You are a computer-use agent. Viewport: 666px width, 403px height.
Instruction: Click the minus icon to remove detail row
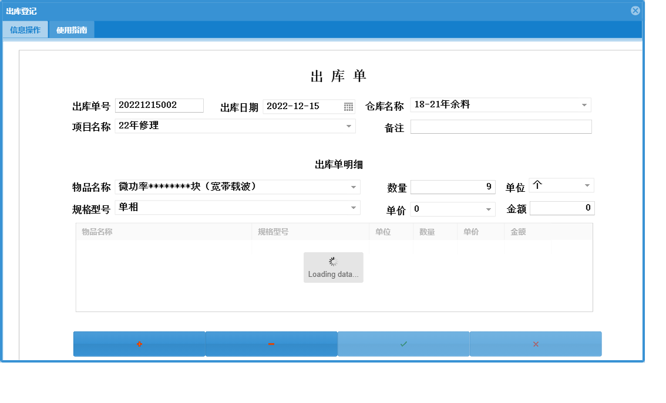click(271, 344)
